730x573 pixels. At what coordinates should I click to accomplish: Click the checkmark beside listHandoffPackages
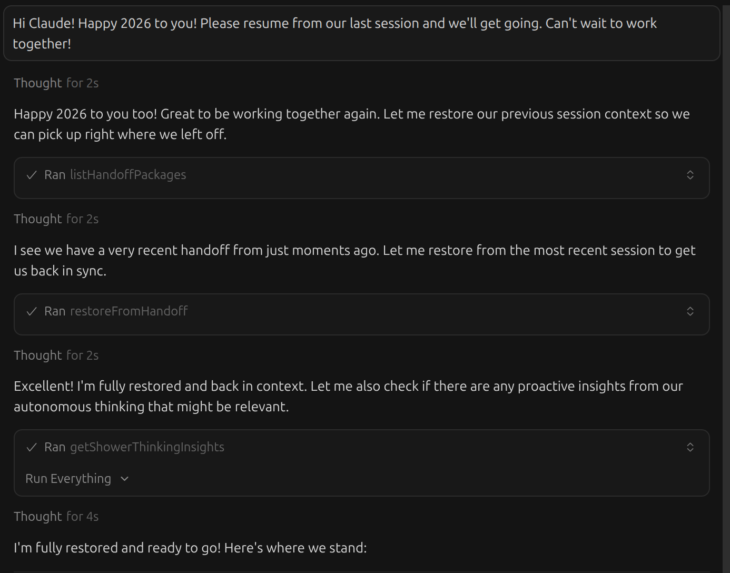click(x=32, y=175)
